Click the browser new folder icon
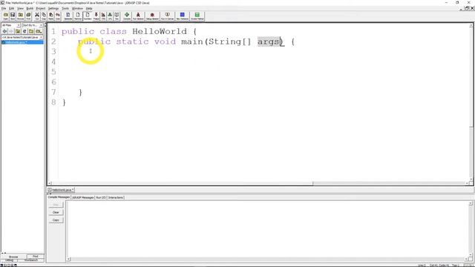The width and height of the screenshot is (475, 267). pyautogui.click(x=31, y=31)
